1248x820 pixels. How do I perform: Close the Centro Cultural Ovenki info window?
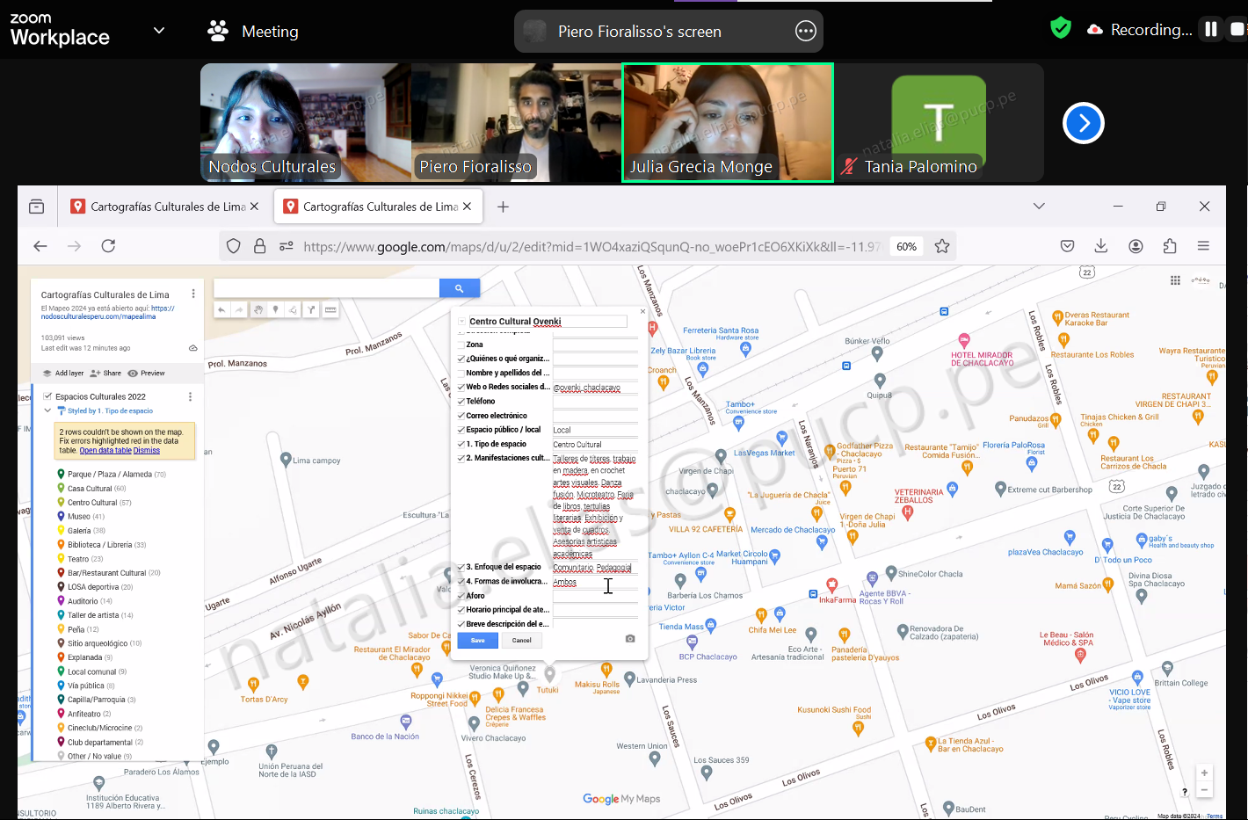pos(642,311)
